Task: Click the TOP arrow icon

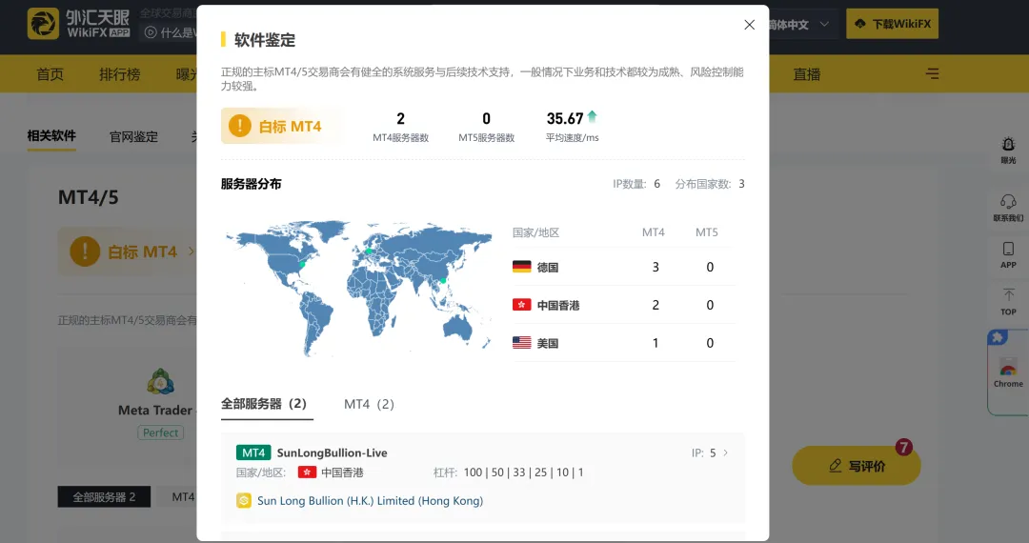Action: pyautogui.click(x=1008, y=294)
